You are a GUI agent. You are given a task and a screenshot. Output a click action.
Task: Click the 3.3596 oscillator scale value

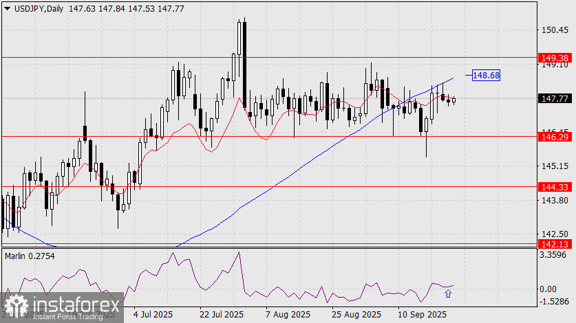[553, 255]
